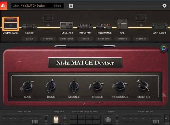Click right arrow of first EQ
The width and height of the screenshot is (170, 125).
(53, 18)
